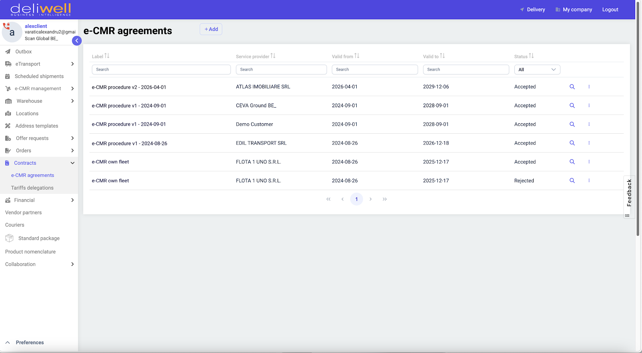Select page 1 in pagination
The height and width of the screenshot is (353, 642).
[x=357, y=199]
